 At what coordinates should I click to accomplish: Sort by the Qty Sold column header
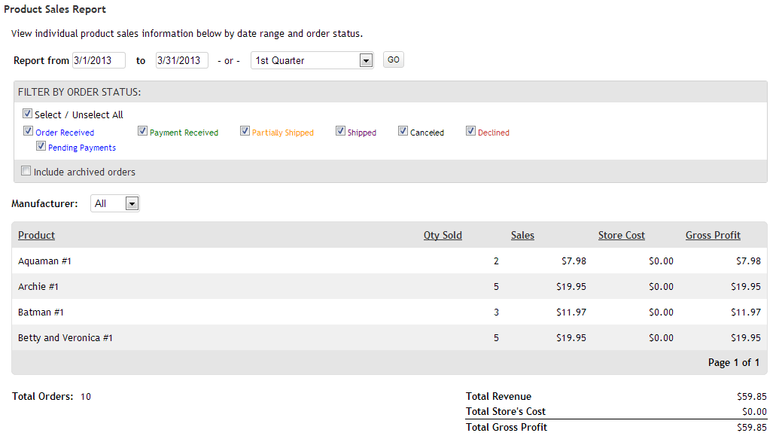pos(443,235)
